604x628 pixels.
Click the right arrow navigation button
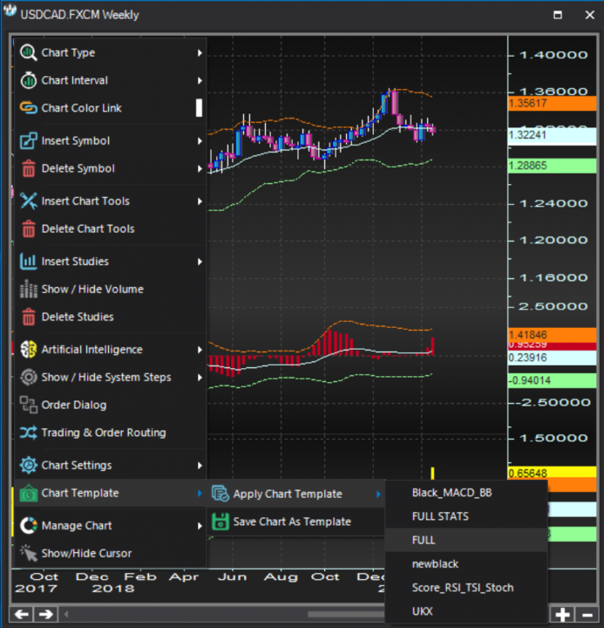click(x=46, y=614)
